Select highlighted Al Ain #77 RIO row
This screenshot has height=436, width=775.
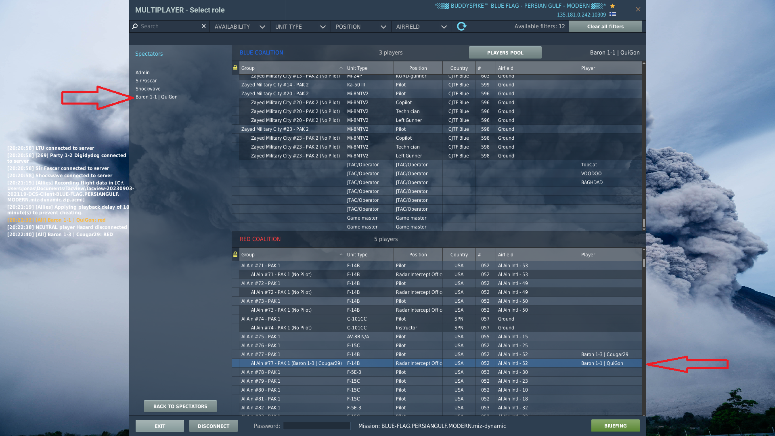click(437, 363)
